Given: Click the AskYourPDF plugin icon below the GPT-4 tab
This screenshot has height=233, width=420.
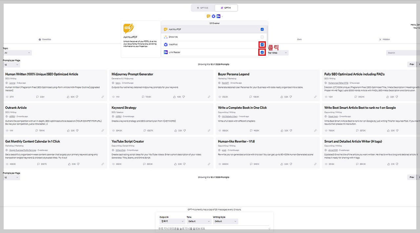Looking at the screenshot, I should pyautogui.click(x=208, y=16).
